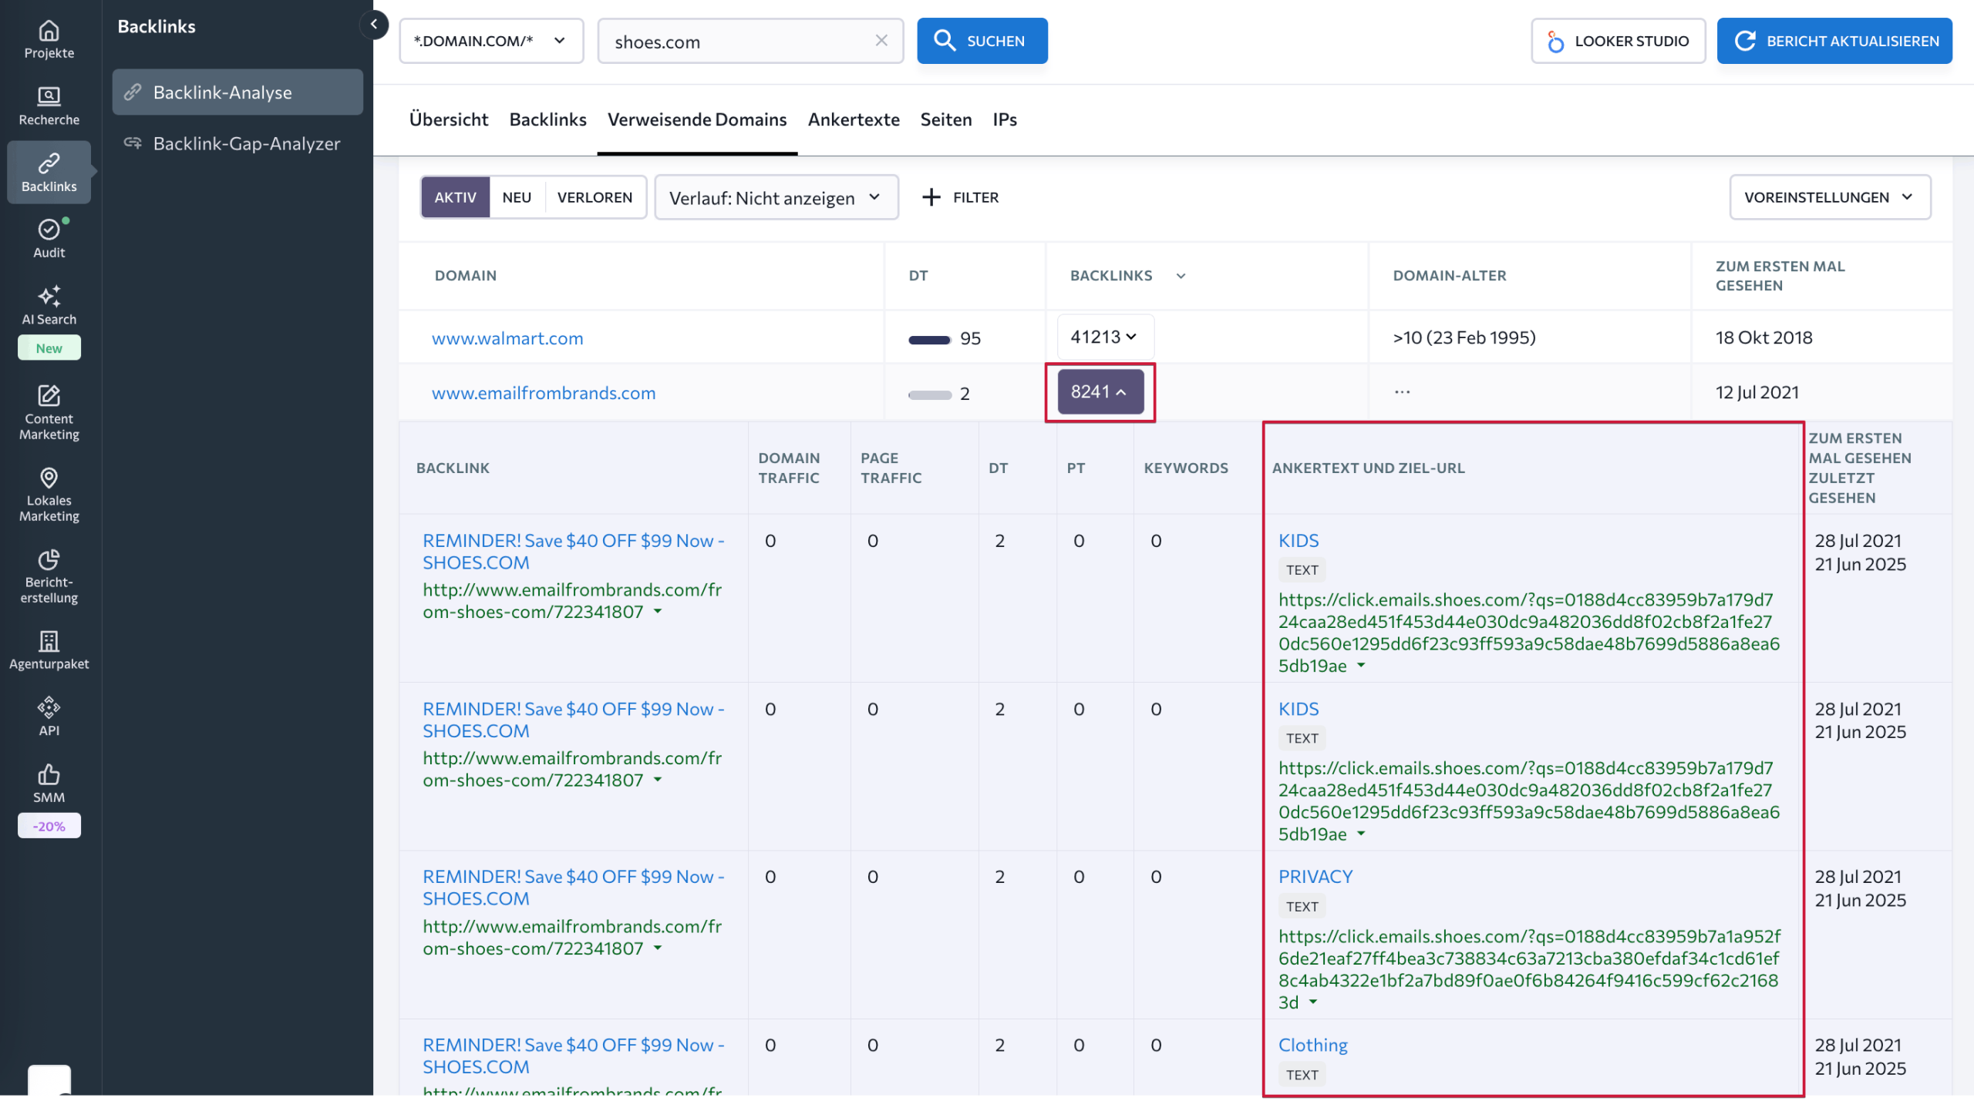Image resolution: width=1974 pixels, height=1101 pixels.
Task: Show VERLOREN backlinks
Action: click(595, 197)
